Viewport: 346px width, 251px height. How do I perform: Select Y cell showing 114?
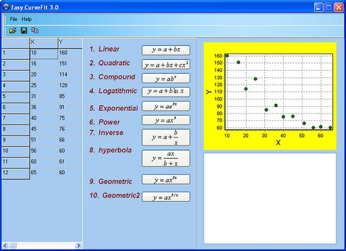(70, 76)
